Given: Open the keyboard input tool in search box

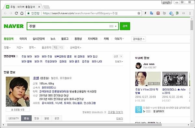Looking at the screenshot, I should pyautogui.click(x=111, y=26).
